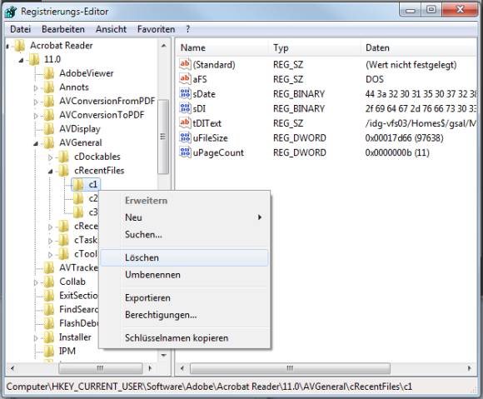The image size is (483, 399).
Task: Open the Bearbeiten menu
Action: point(63,29)
